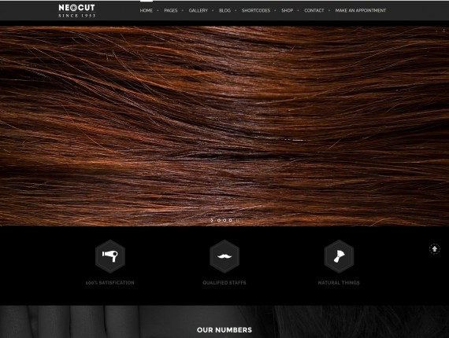Pause the slideshow with the pause icon

click(x=237, y=220)
